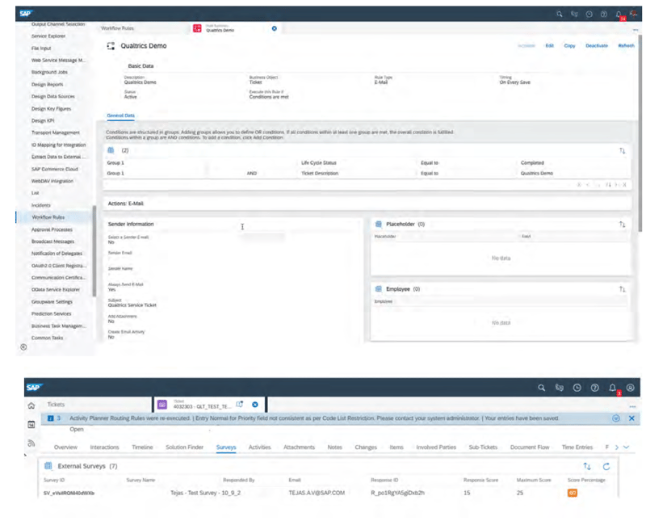This screenshot has height=521, width=646.
Task: Click the External Surveys table icon
Action: click(48, 466)
